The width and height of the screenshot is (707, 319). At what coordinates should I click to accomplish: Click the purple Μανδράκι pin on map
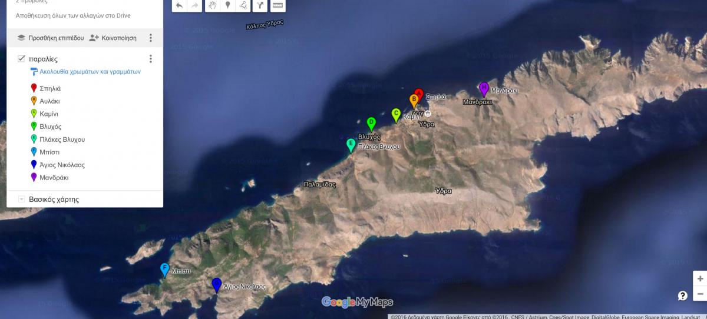pyautogui.click(x=484, y=89)
